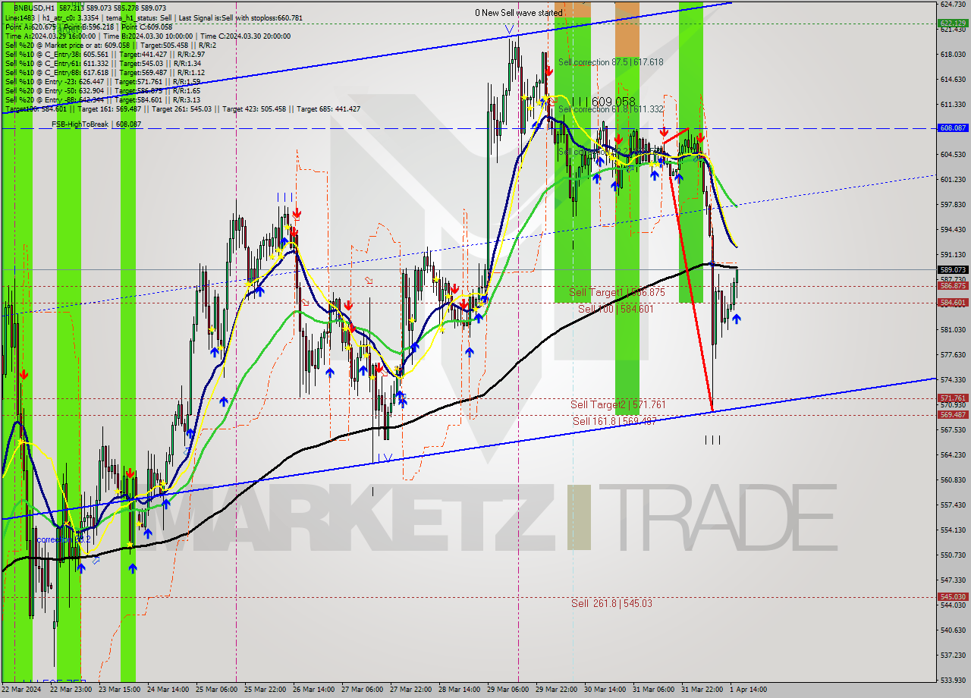Select the current price tag 589.073
Screen dimensions: 971x698
953,269
